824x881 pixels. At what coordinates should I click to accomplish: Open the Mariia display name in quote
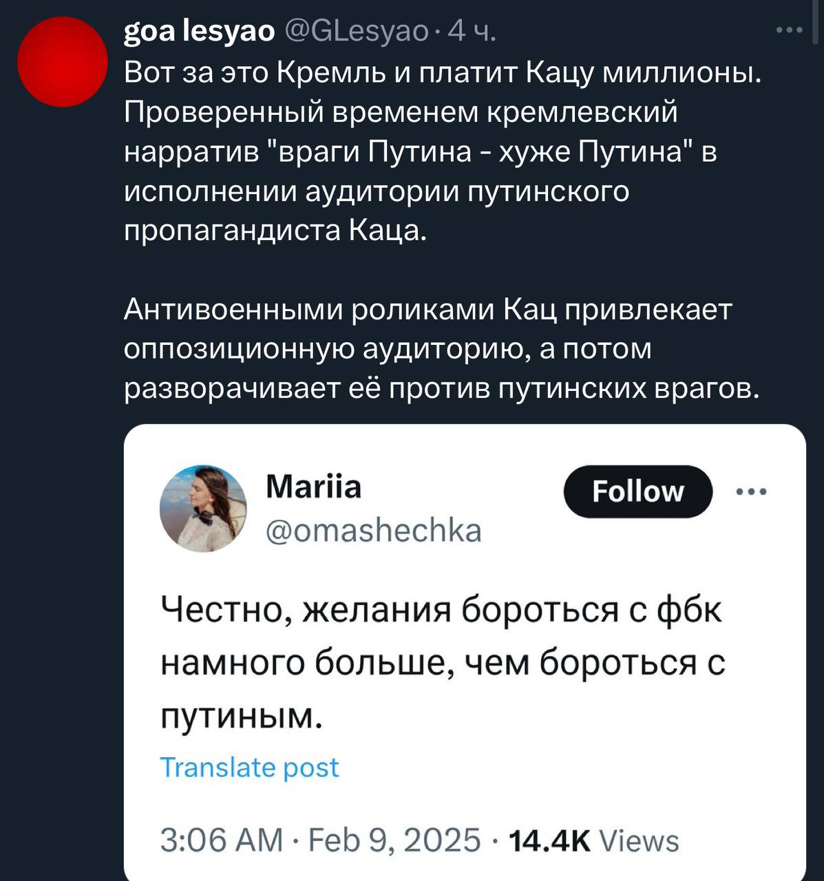click(313, 487)
